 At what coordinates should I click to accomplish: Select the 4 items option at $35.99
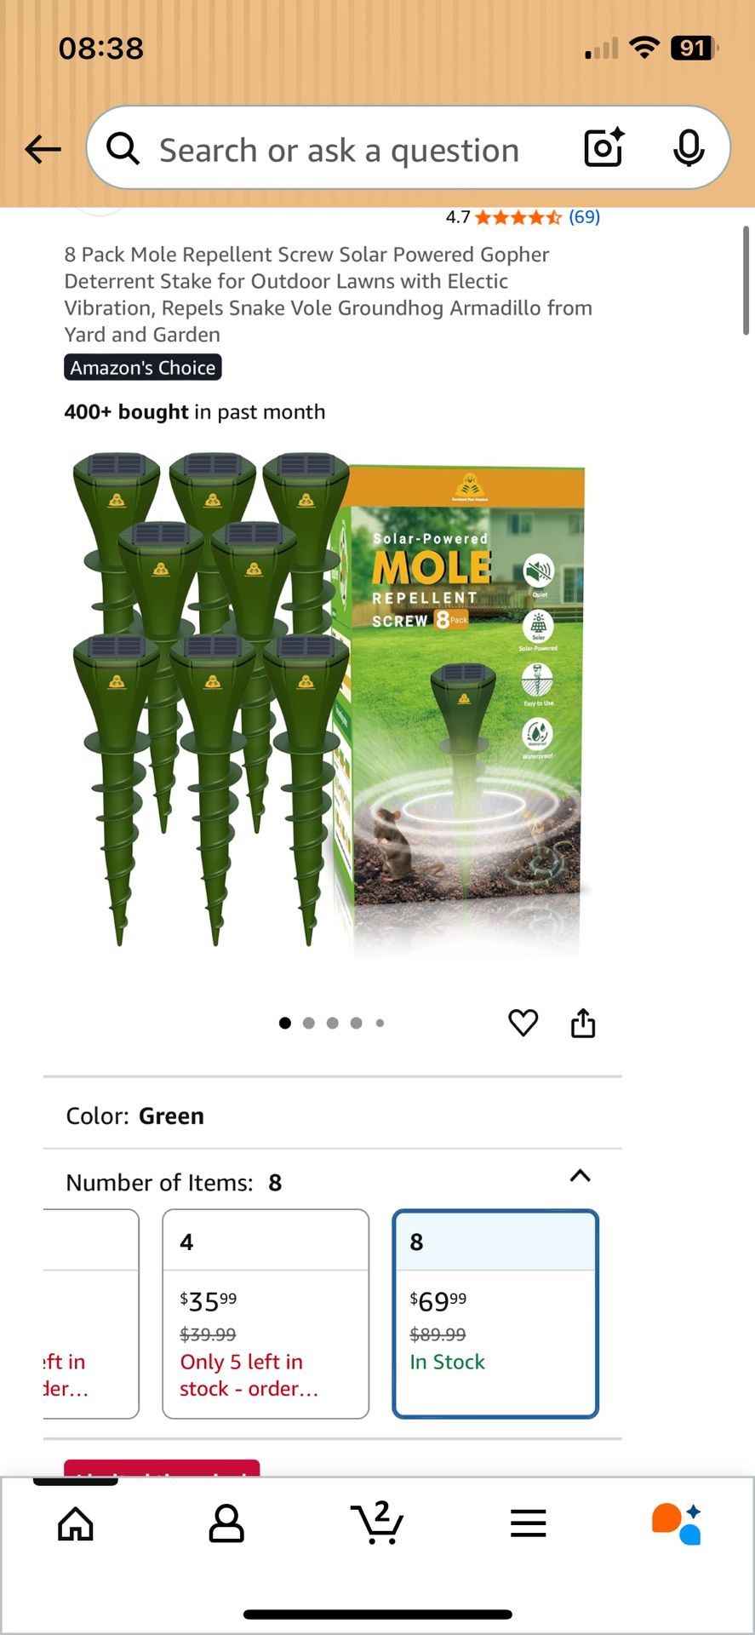point(266,1314)
